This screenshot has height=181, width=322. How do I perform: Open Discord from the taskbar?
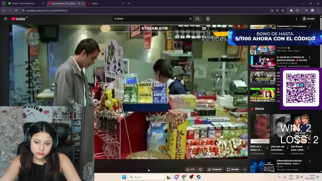[x=177, y=177]
